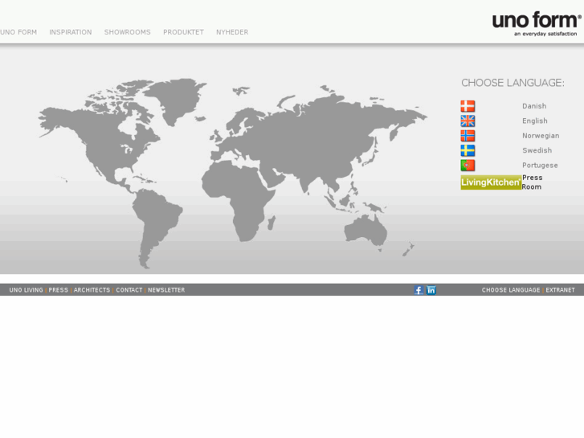
Task: Go to the SHOWROOMS menu item
Action: (128, 32)
